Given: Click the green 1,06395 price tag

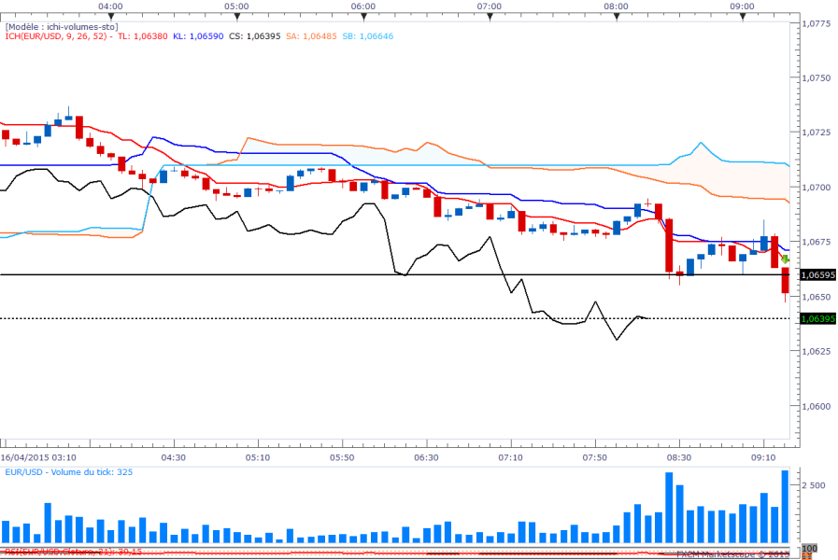Looking at the screenshot, I should 817,318.
